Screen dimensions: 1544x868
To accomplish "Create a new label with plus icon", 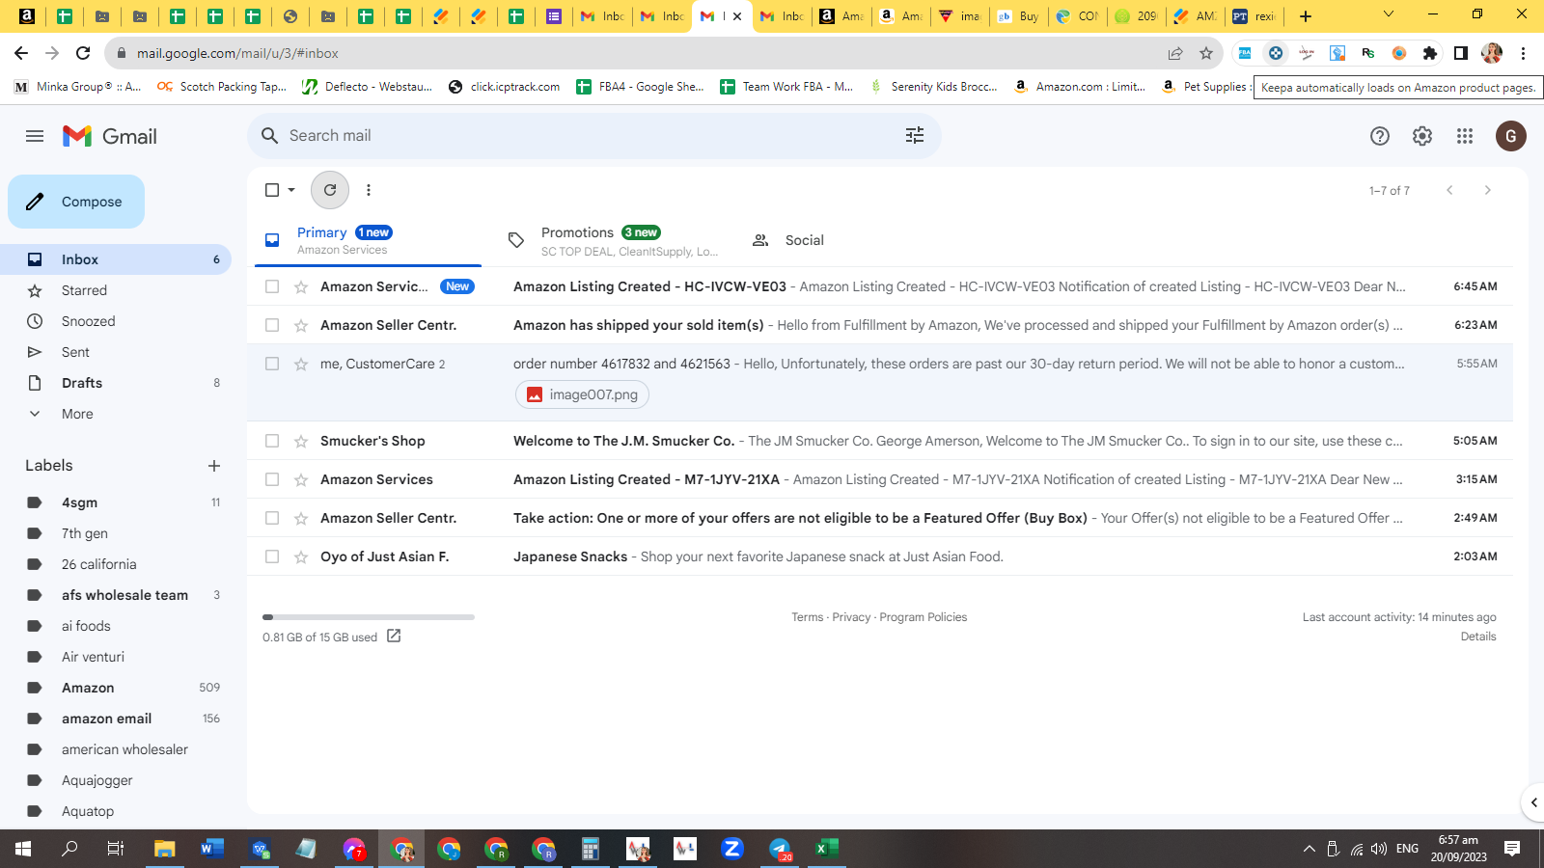I will click(x=214, y=466).
